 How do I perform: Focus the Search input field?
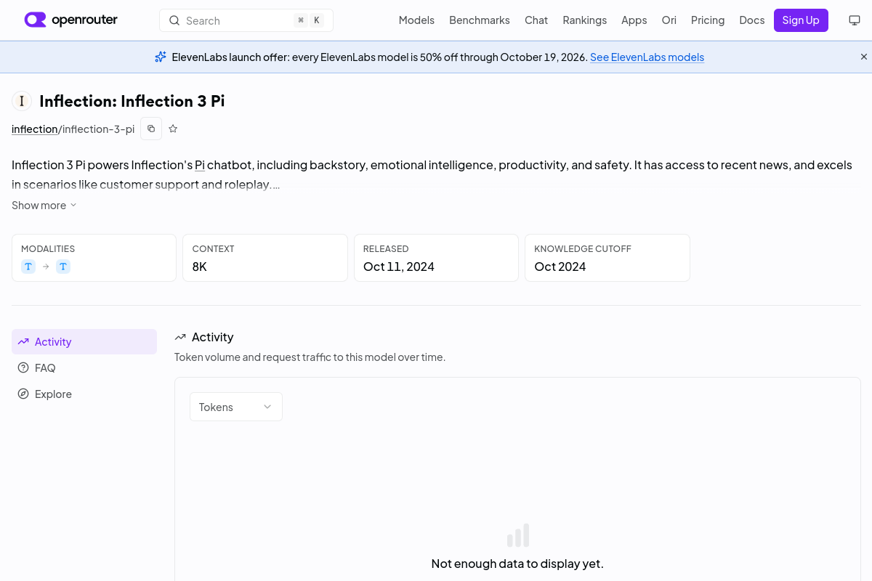(246, 20)
